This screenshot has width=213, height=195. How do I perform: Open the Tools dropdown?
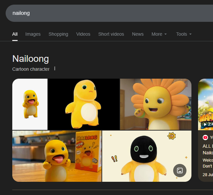click(x=184, y=34)
